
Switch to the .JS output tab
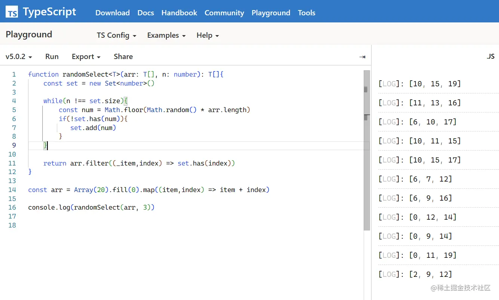(491, 56)
